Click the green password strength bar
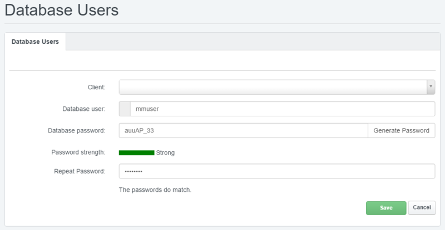This screenshot has height=230, width=445. (136, 152)
